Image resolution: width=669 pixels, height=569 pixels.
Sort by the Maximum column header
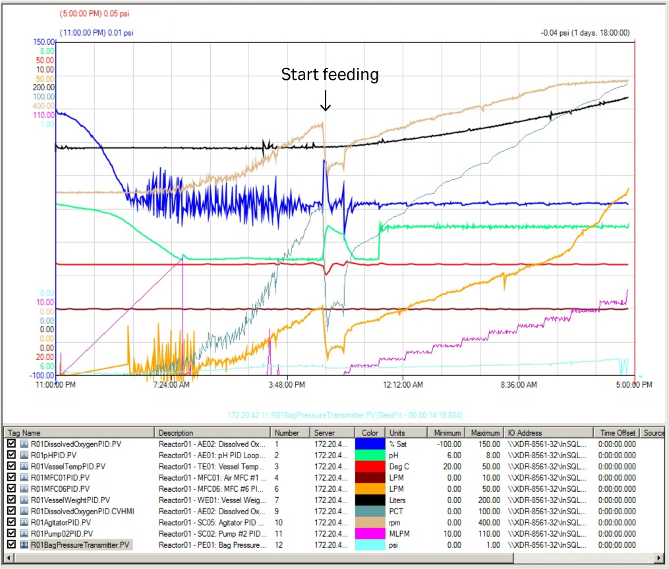[x=485, y=433]
